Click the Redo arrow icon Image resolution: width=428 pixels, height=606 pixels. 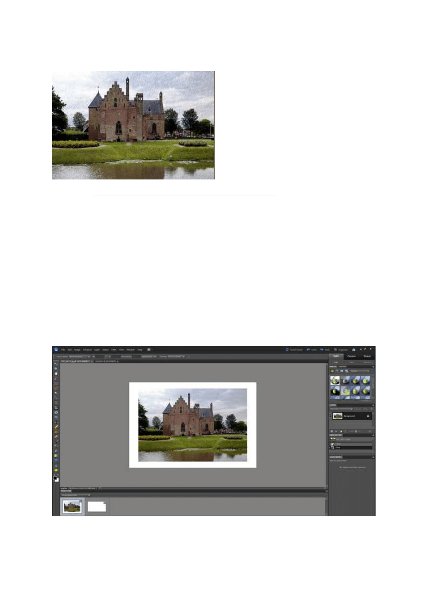321,350
